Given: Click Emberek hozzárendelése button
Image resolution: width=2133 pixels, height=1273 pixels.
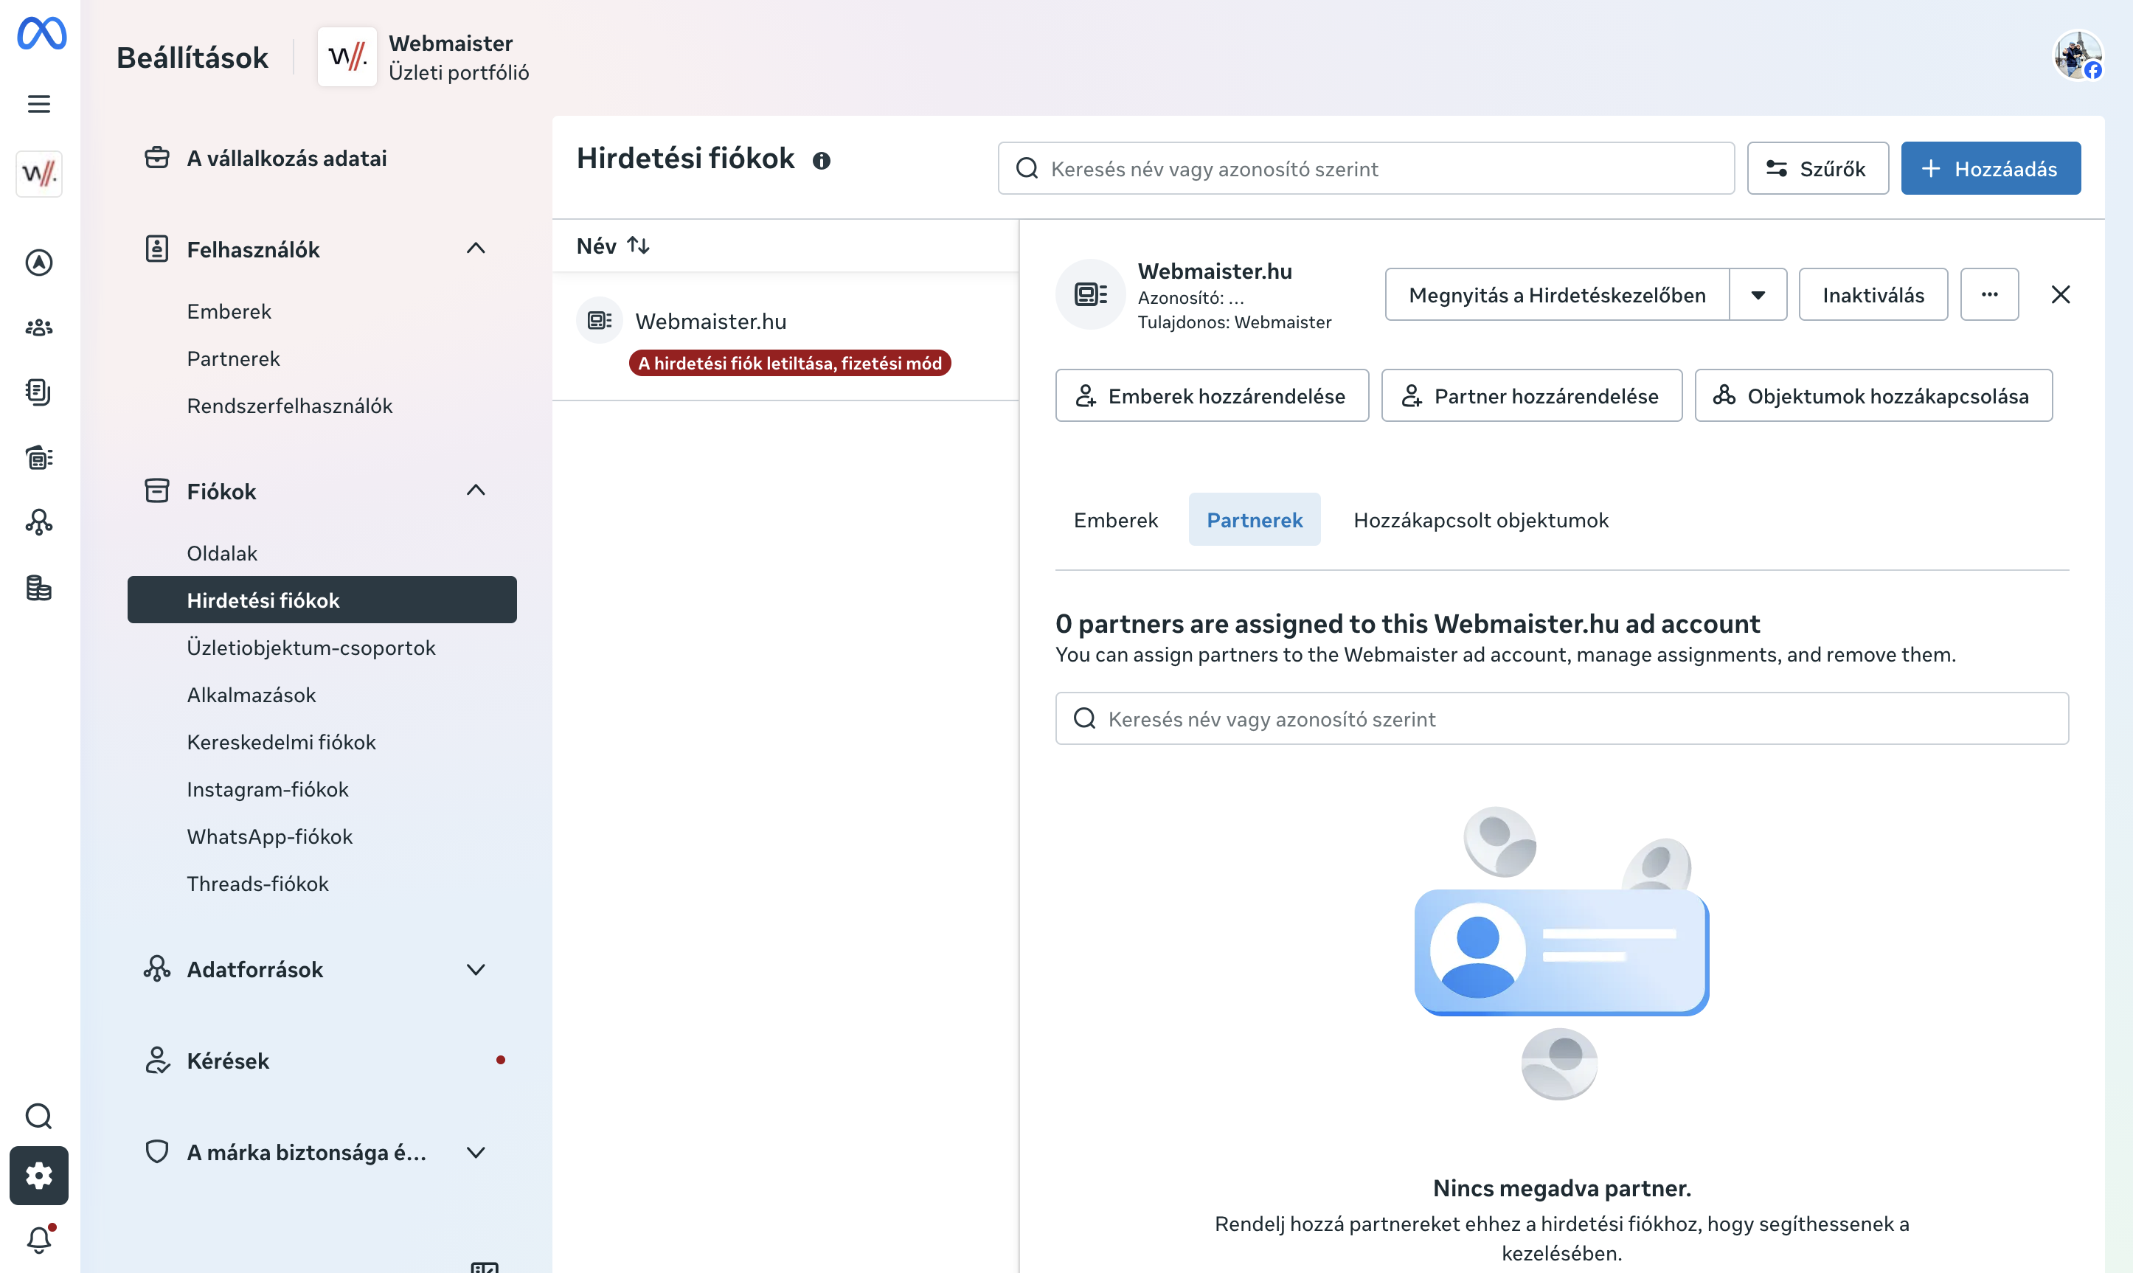Looking at the screenshot, I should pos(1212,395).
